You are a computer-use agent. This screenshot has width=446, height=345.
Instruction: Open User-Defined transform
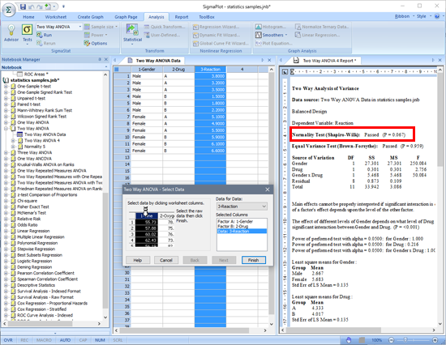pyautogui.click(x=162, y=35)
